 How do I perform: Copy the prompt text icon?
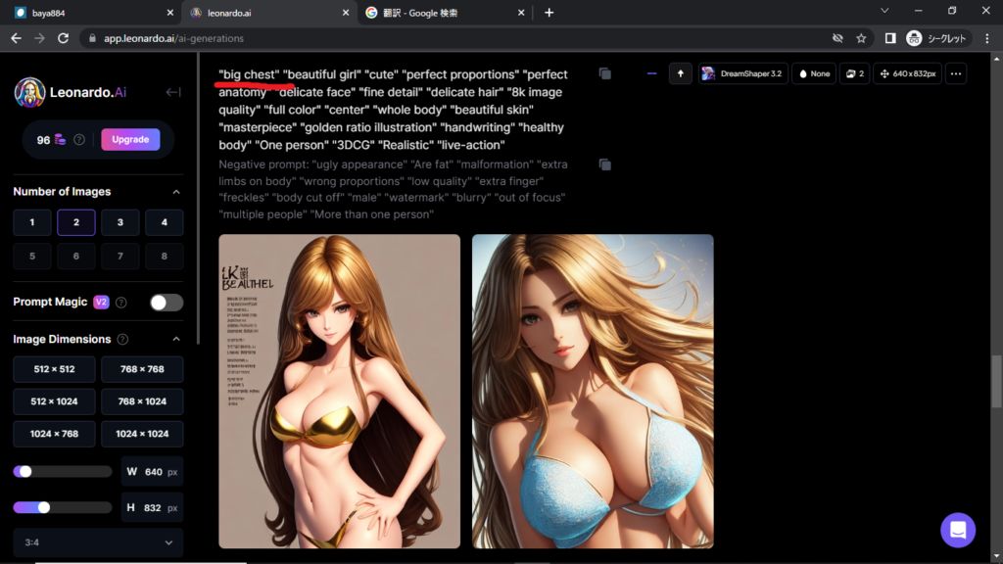click(605, 73)
